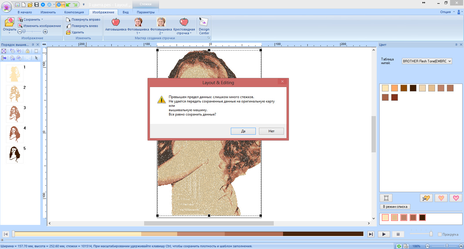Switch to the Композиция tab
The width and height of the screenshot is (464, 249).
pos(74,12)
